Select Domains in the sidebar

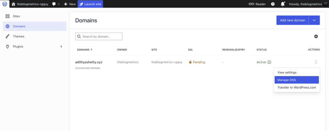tap(35, 26)
